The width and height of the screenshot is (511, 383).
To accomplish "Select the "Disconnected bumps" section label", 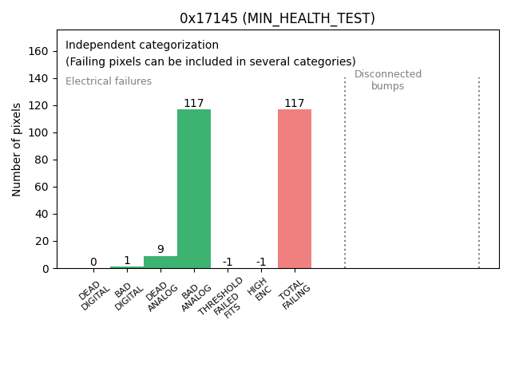I will (388, 80).
